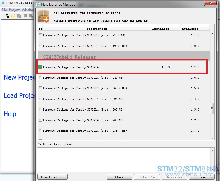Click the greyed Save Project As toolbar icon

pos(31,16)
